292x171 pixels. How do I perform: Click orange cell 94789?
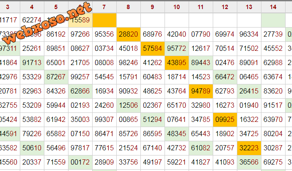(201, 91)
